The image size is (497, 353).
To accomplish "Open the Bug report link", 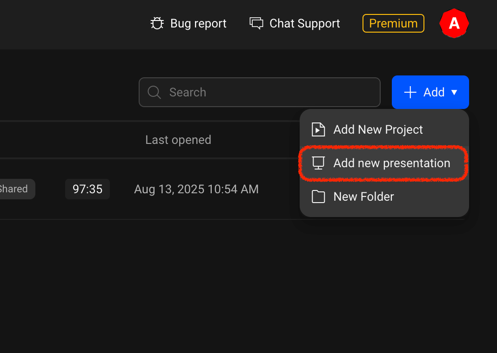I will 198,23.
